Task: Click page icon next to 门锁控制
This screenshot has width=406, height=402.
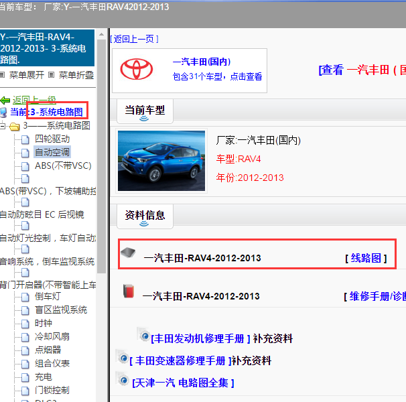Action: tap(25, 391)
